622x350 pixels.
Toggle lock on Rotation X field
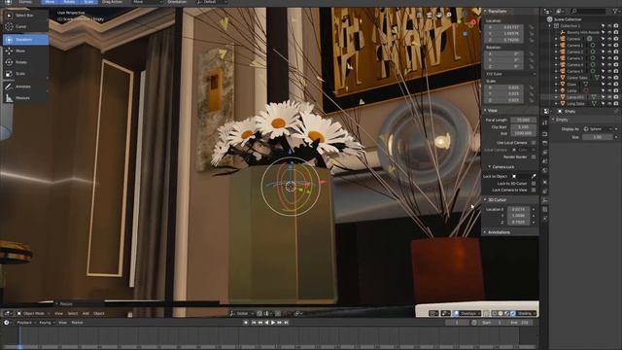coord(532,54)
